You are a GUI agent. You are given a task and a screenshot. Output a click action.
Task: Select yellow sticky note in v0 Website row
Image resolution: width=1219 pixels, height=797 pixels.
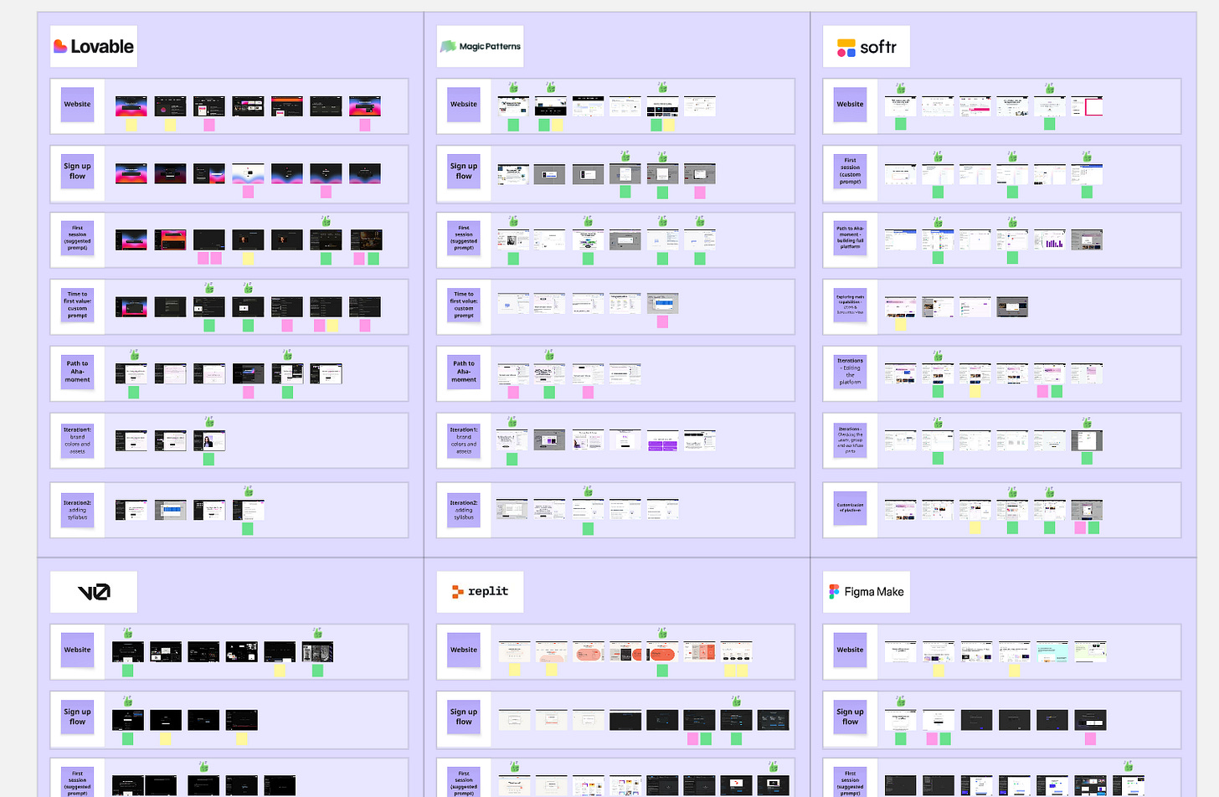280,671
